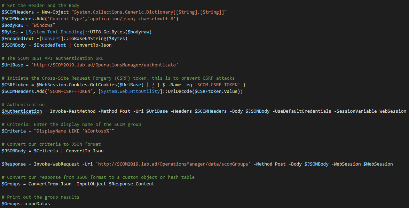Click the $Response variable declaration
409x208 pixels.
14,164
